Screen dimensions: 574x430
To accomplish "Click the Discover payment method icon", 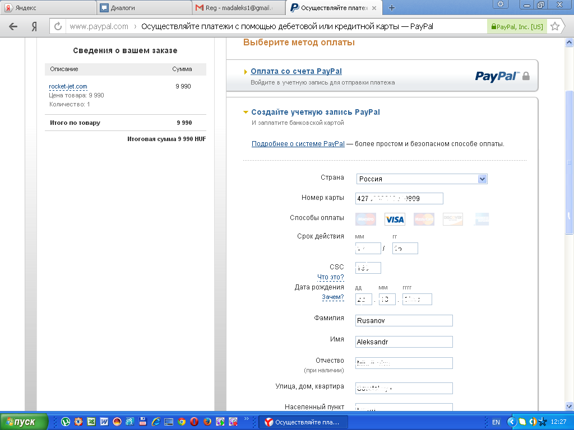I will point(453,219).
